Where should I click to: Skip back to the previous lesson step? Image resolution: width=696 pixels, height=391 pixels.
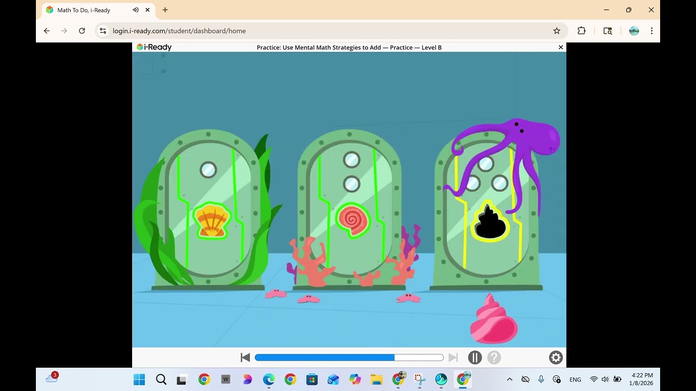click(x=245, y=357)
